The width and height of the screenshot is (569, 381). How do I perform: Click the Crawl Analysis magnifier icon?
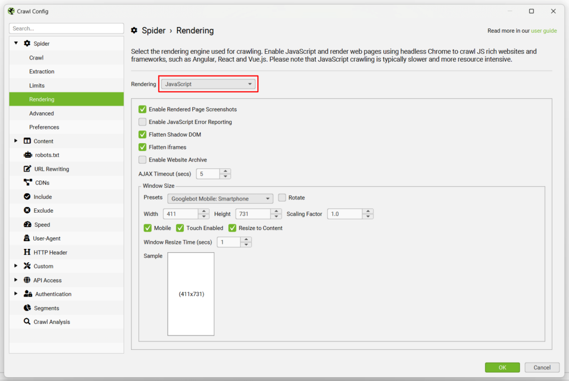coord(27,322)
